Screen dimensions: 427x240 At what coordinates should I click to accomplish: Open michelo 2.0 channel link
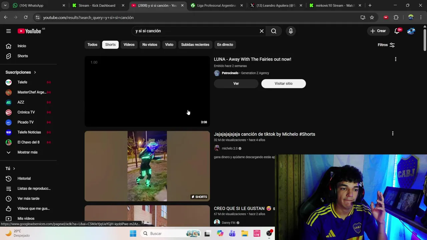pos(230,148)
